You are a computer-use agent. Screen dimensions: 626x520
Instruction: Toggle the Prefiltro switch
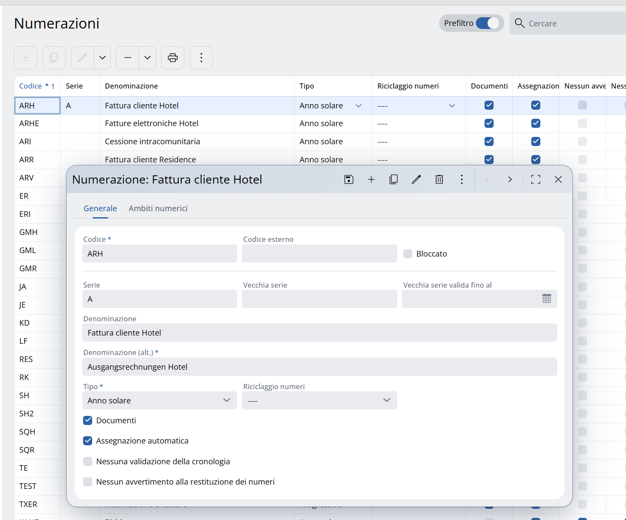click(x=488, y=23)
